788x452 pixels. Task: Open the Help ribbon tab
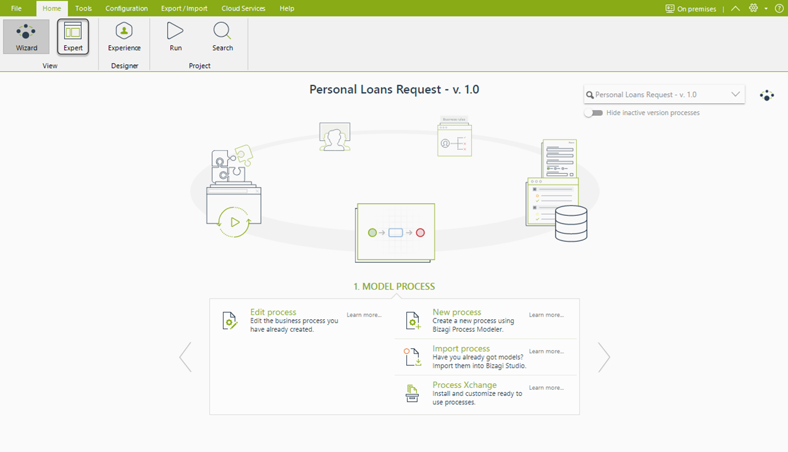pyautogui.click(x=287, y=9)
